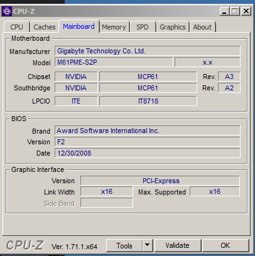Click the CPU-Z title bar text
The image size is (255, 256).
24,11
